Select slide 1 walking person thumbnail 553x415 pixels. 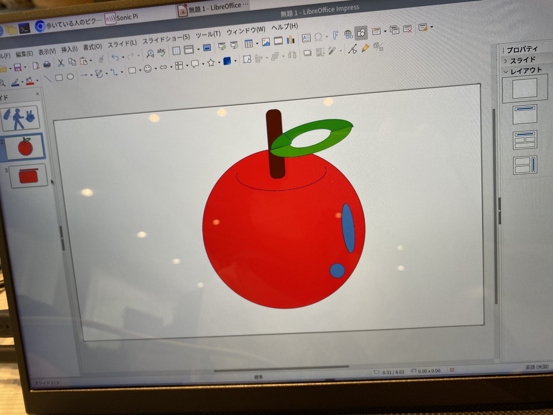pos(20,118)
